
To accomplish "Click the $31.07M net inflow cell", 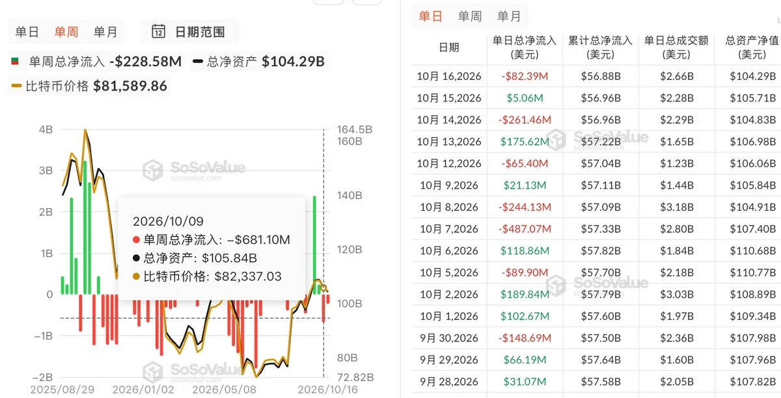I will point(525,382).
